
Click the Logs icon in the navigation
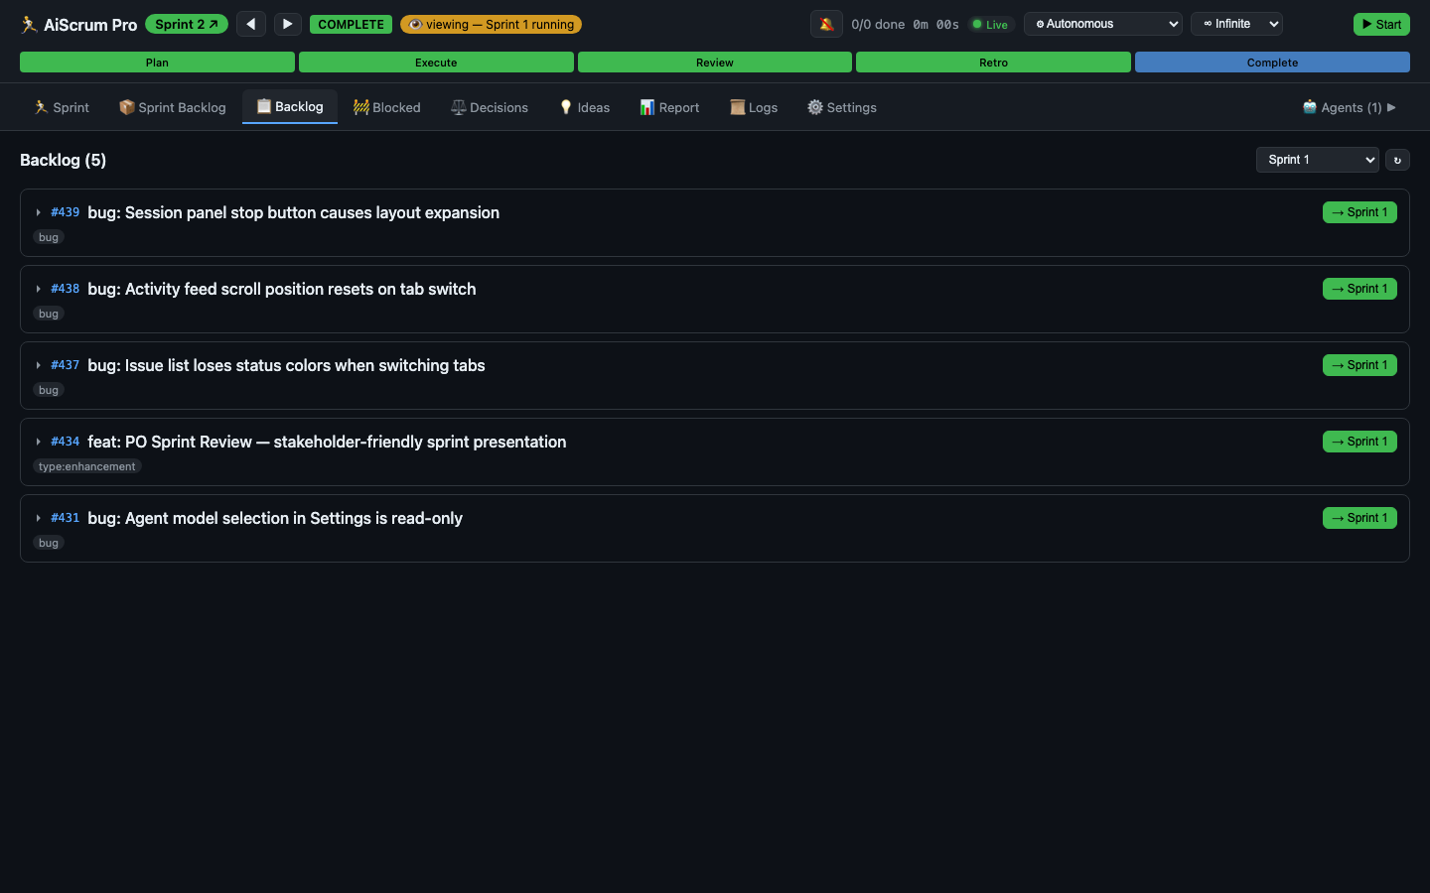click(x=735, y=107)
